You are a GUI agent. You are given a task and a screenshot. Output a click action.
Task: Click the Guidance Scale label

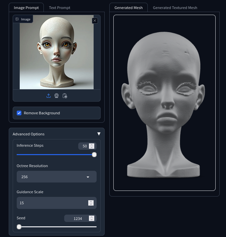coord(30,192)
